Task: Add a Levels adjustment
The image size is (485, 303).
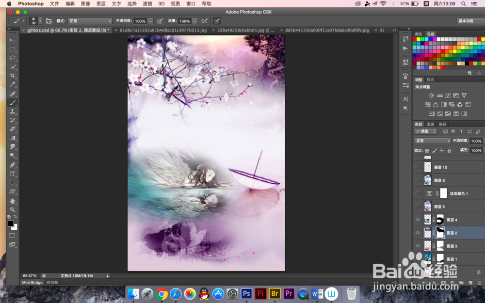Action: click(x=439, y=96)
